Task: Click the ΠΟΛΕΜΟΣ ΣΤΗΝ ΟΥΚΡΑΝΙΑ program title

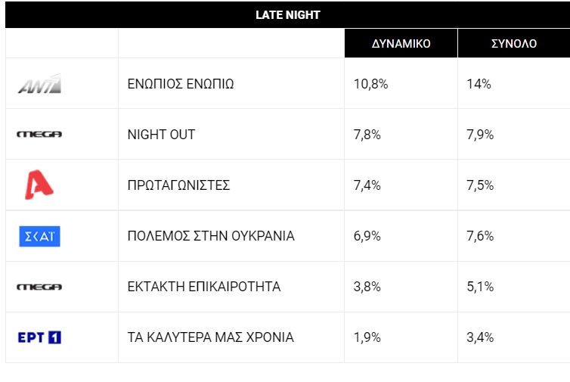Action: tap(211, 236)
